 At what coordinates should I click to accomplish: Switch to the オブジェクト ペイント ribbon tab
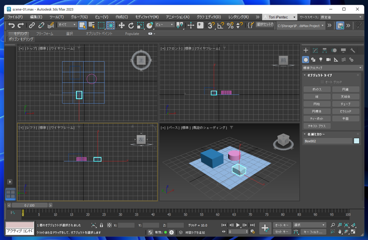pyautogui.click(x=99, y=34)
